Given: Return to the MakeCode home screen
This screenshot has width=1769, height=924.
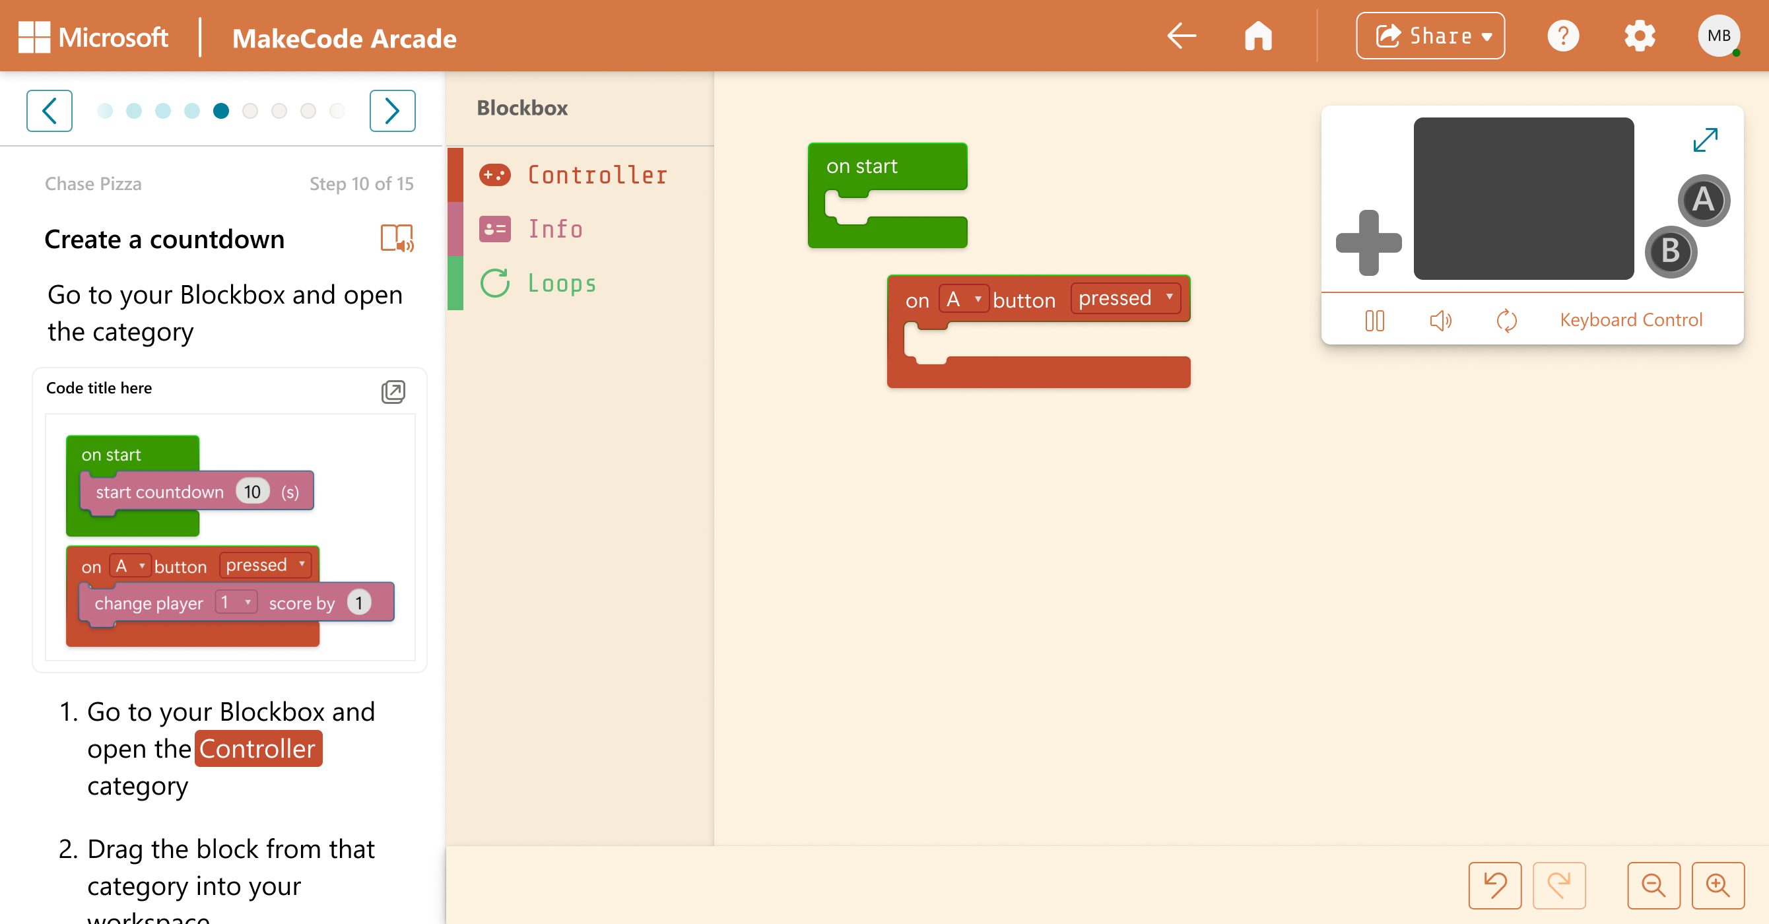Looking at the screenshot, I should [x=1258, y=35].
